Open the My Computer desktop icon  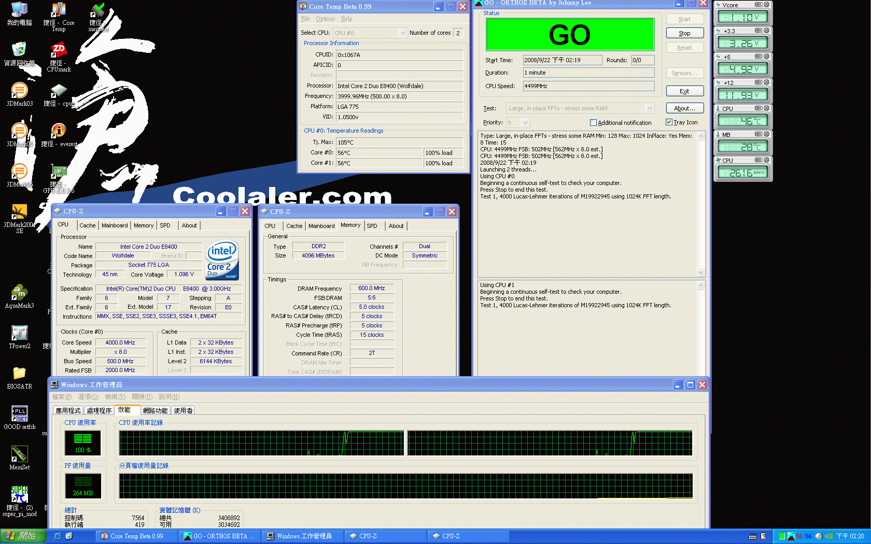pyautogui.click(x=19, y=14)
